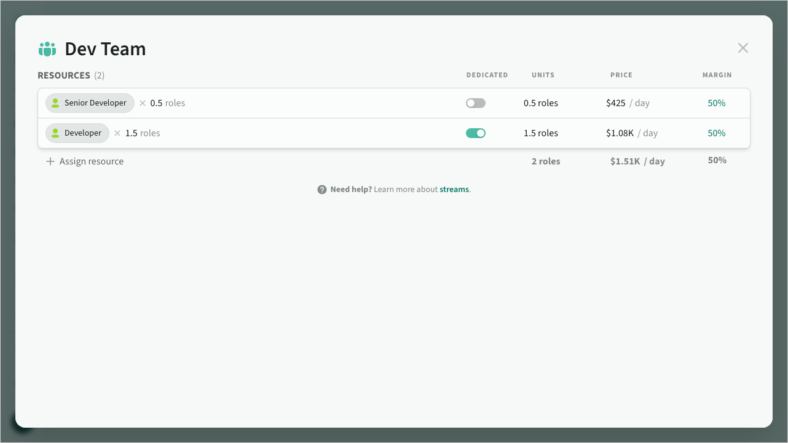Click the plus icon beside Assign resource
The height and width of the screenshot is (443, 788).
(50, 161)
